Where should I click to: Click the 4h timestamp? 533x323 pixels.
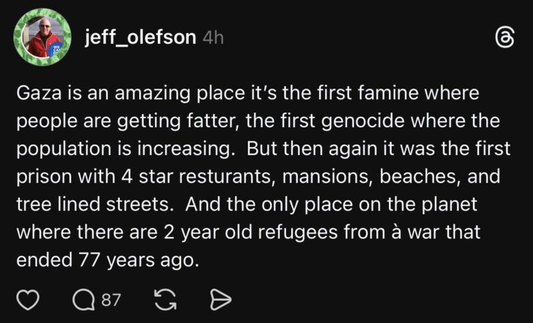[213, 38]
